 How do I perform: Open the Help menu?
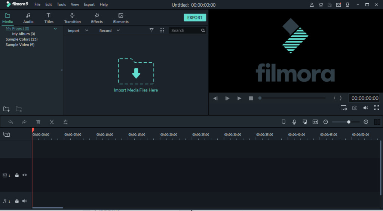(104, 4)
